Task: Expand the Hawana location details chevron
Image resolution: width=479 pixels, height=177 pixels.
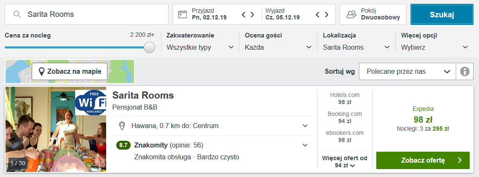Action: (x=305, y=126)
